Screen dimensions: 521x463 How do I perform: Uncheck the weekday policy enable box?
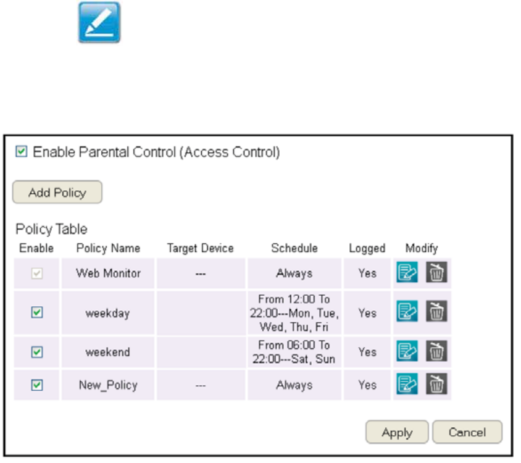pyautogui.click(x=37, y=312)
